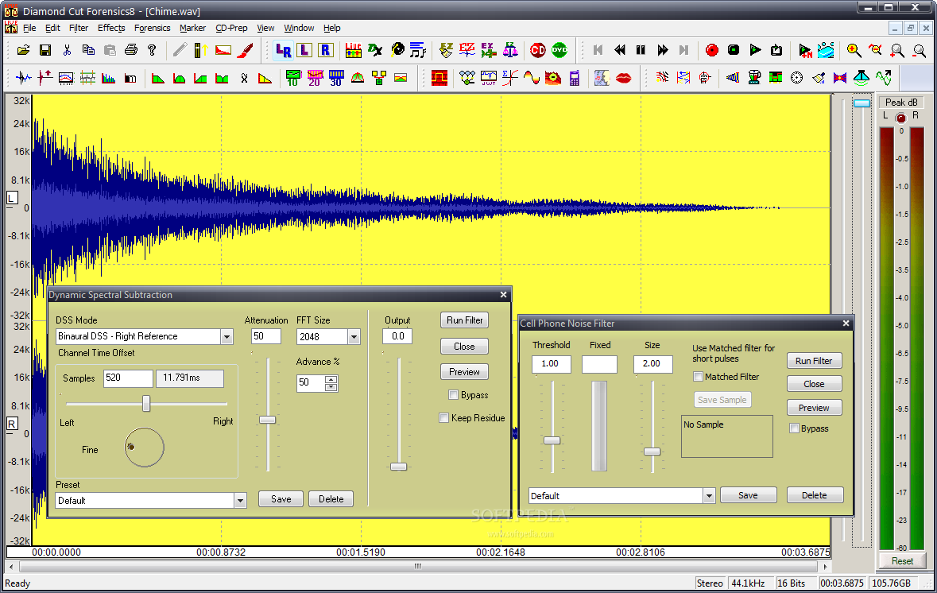Open the 20 band equalizer icon
The width and height of the screenshot is (937, 593).
[x=315, y=79]
